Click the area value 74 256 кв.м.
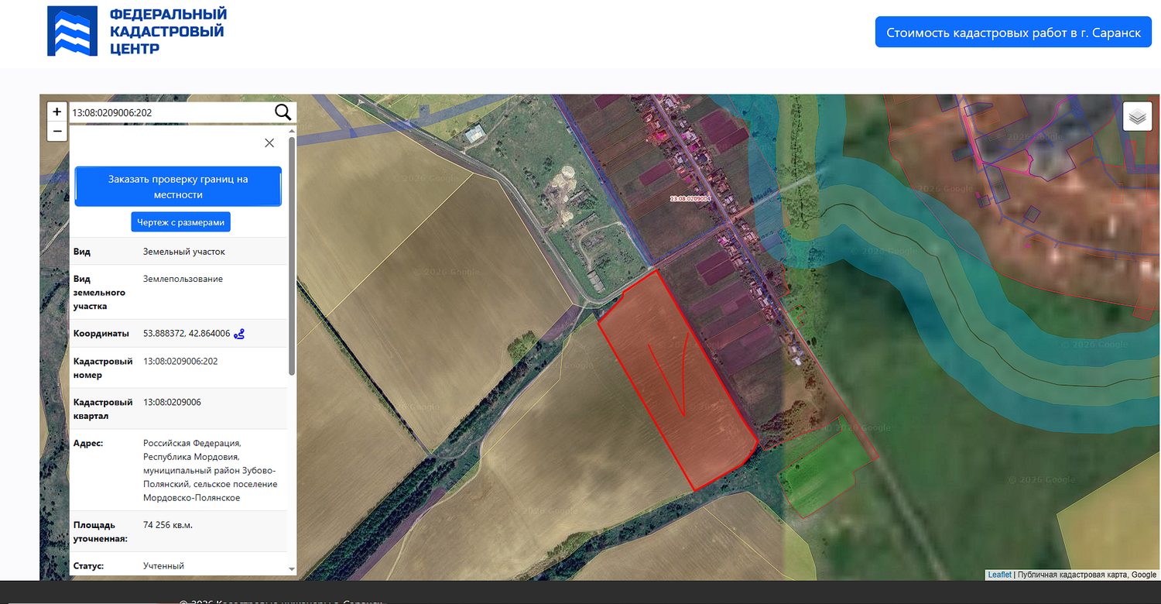The height and width of the screenshot is (604, 1161). point(168,525)
